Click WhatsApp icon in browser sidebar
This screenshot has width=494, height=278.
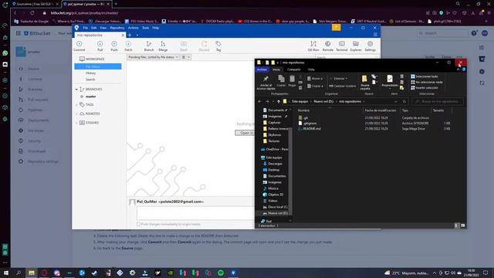click(5, 53)
